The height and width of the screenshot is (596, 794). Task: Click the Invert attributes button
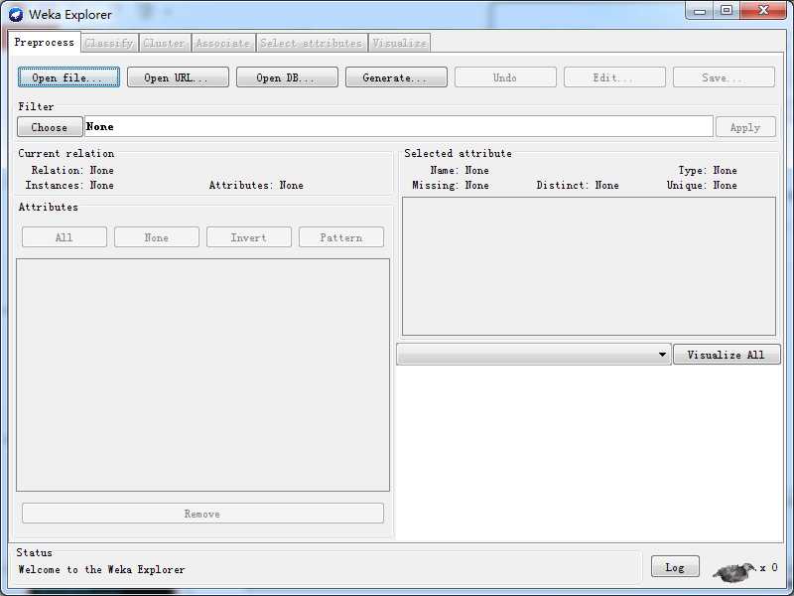[x=249, y=237]
